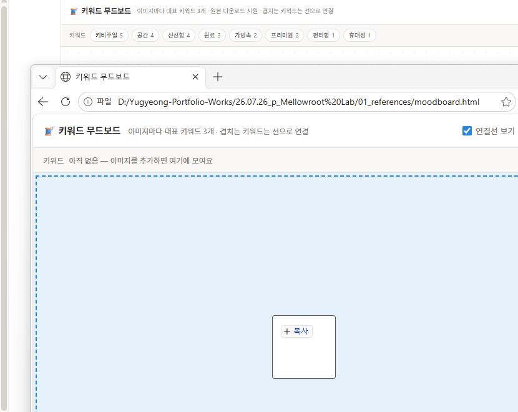Screen dimensions: 518x412
Task: Click the browser back arrow
Action: 43,102
